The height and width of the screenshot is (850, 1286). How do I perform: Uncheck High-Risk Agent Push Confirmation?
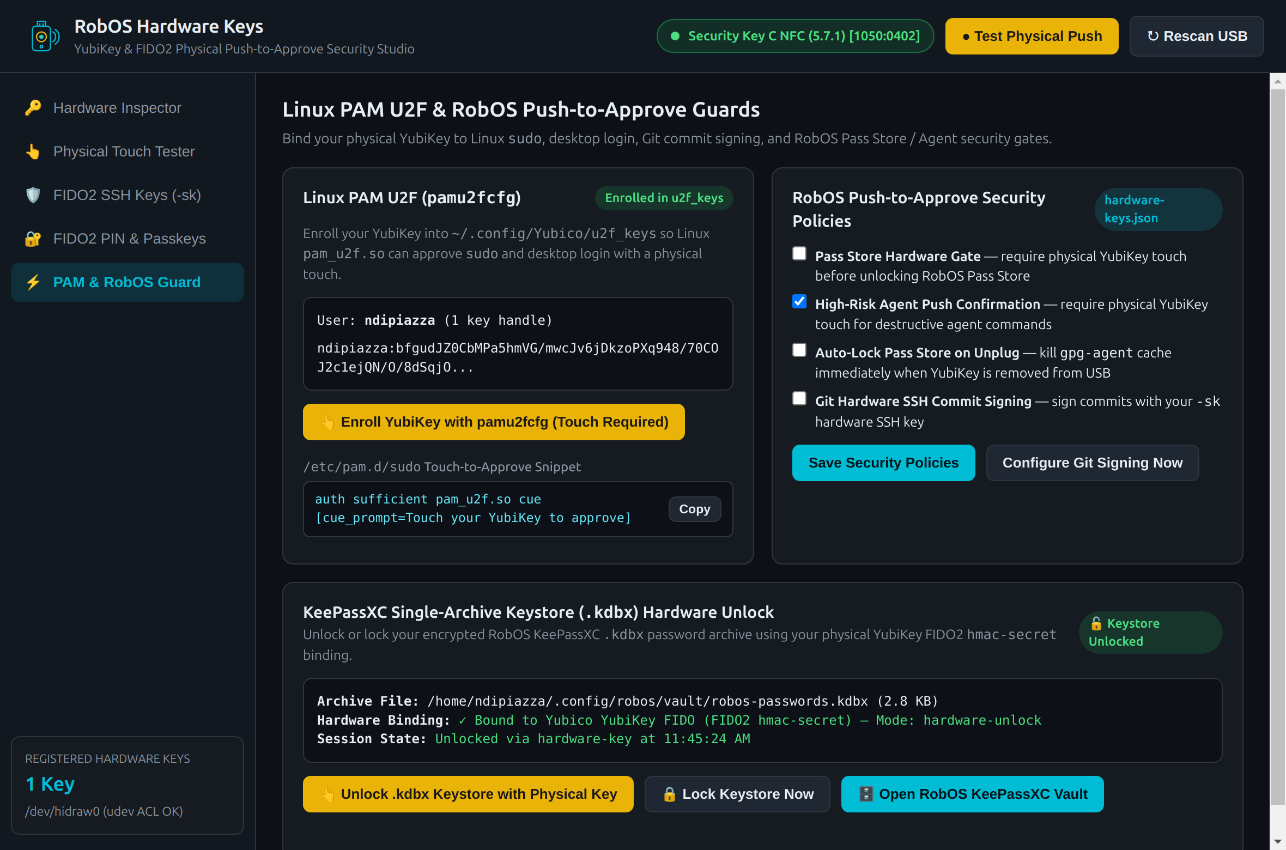[x=799, y=301]
